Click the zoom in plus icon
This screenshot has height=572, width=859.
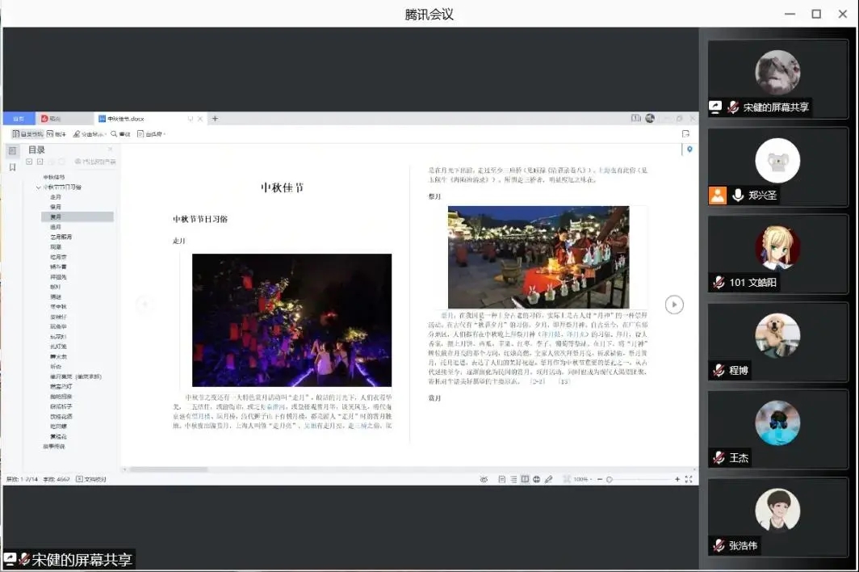pyautogui.click(x=677, y=479)
